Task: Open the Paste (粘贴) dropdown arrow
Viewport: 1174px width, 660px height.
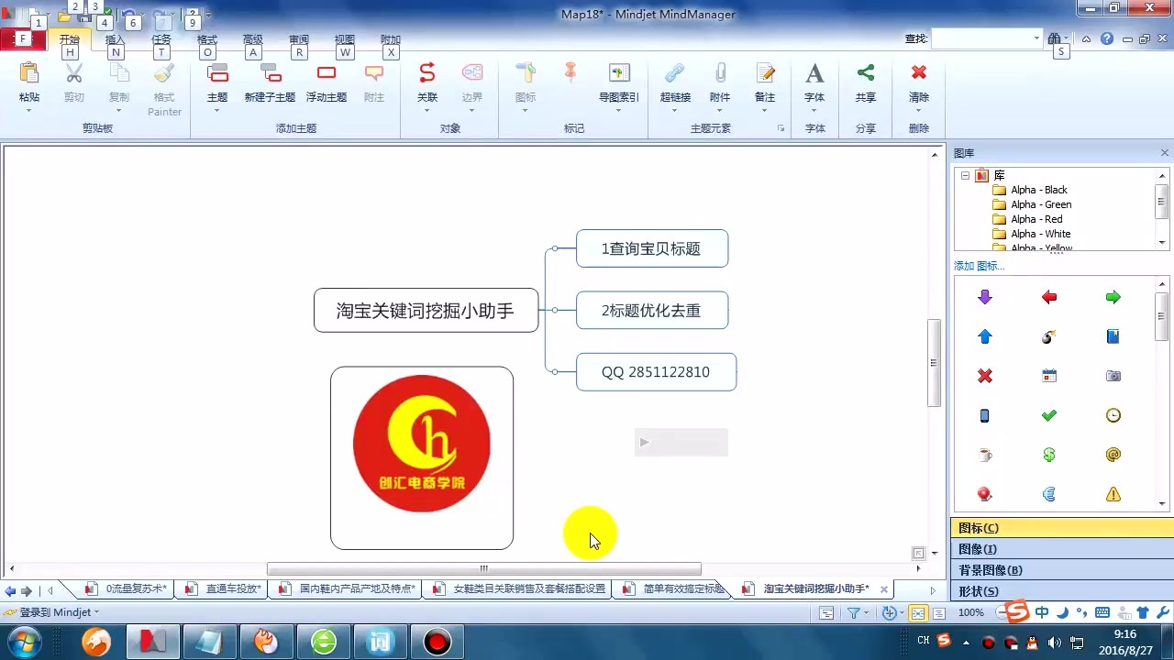Action: point(29,111)
